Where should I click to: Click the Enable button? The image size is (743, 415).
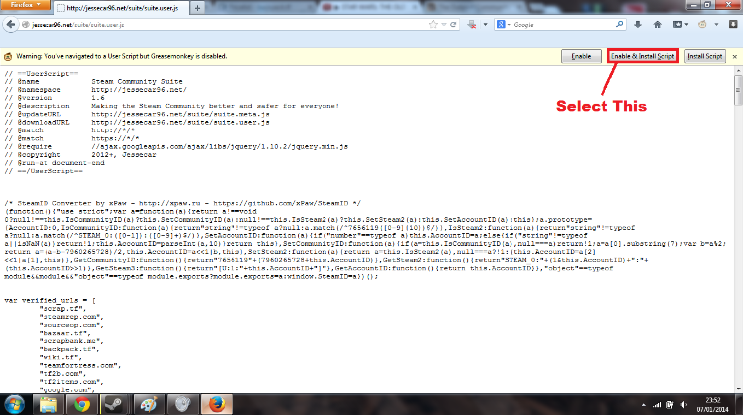581,56
